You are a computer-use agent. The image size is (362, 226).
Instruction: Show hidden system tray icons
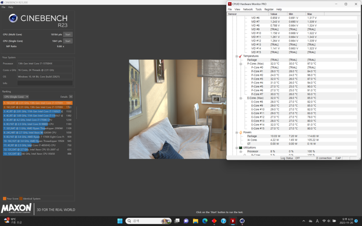click(x=304, y=221)
